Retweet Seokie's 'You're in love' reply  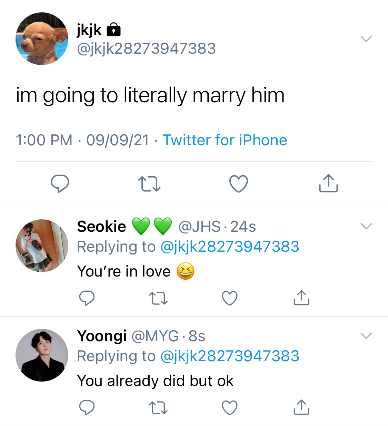coord(158,299)
